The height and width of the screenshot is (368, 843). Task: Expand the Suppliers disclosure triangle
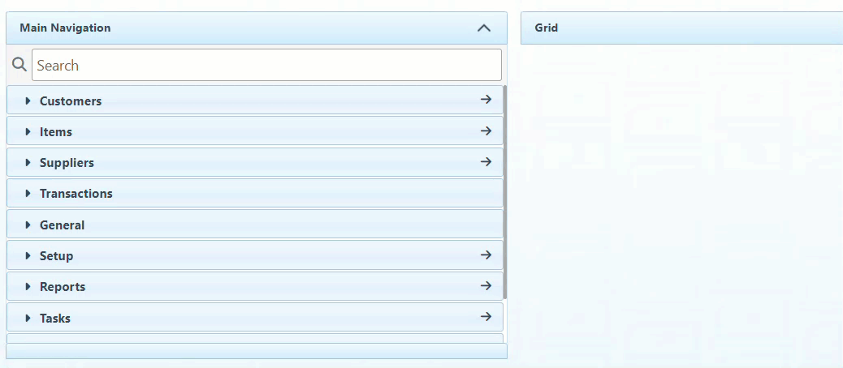pyautogui.click(x=28, y=163)
